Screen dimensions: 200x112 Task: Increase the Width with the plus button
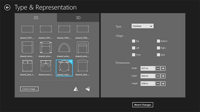click(x=163, y=69)
